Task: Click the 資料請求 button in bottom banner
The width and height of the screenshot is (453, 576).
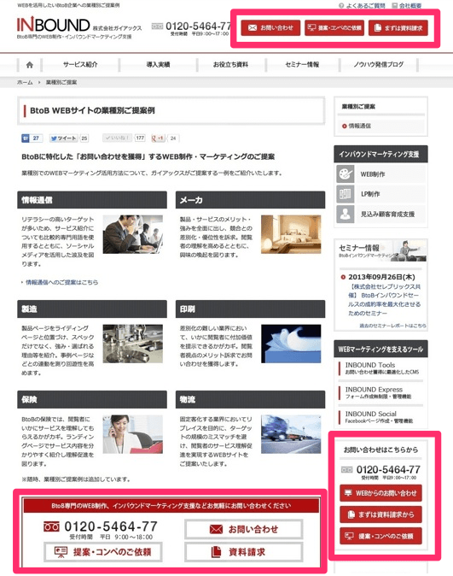Action: point(243,552)
